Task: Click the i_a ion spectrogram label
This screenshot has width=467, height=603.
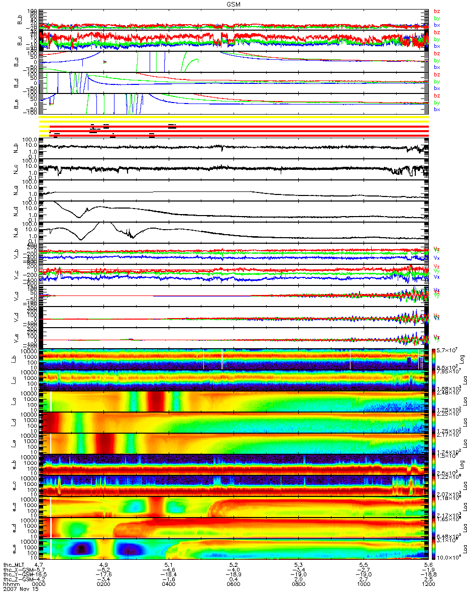Action: [x=14, y=401]
